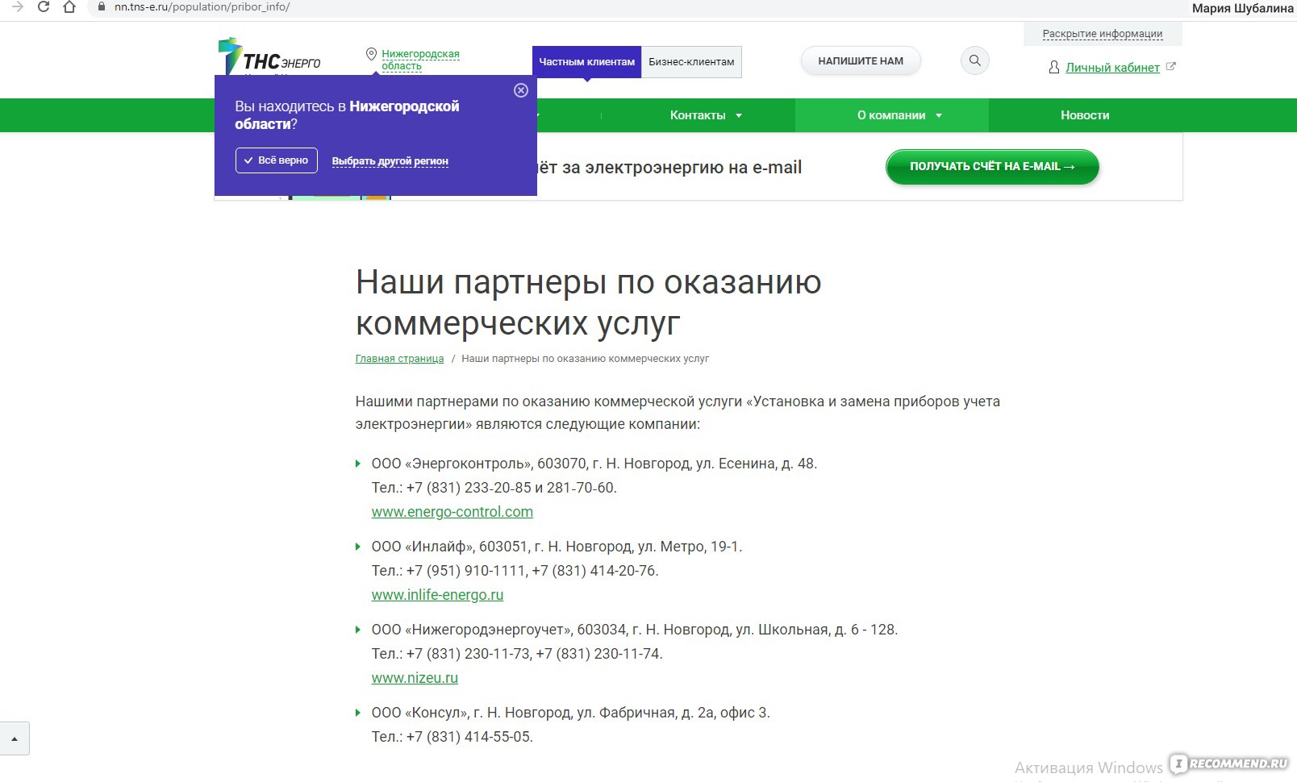Viewport: 1297px width, 782px height.
Task: Open www.inlife-energo.ru link
Action: pos(437,595)
